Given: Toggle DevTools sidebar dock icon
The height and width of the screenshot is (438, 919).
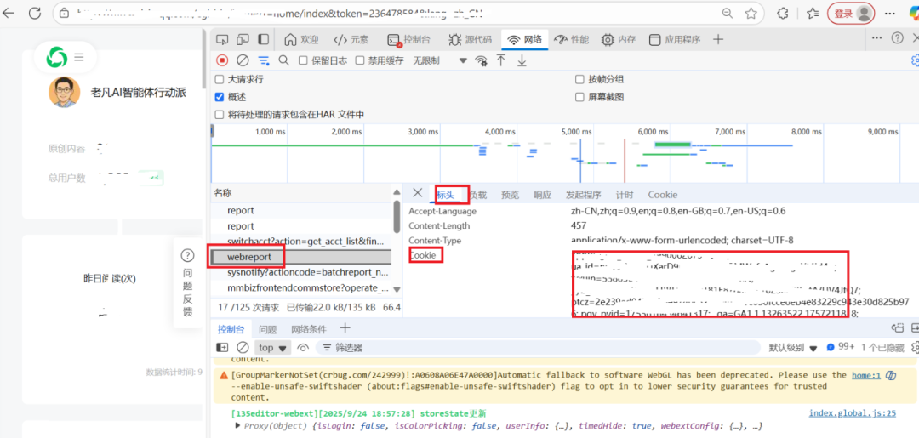Looking at the screenshot, I should coord(264,40).
